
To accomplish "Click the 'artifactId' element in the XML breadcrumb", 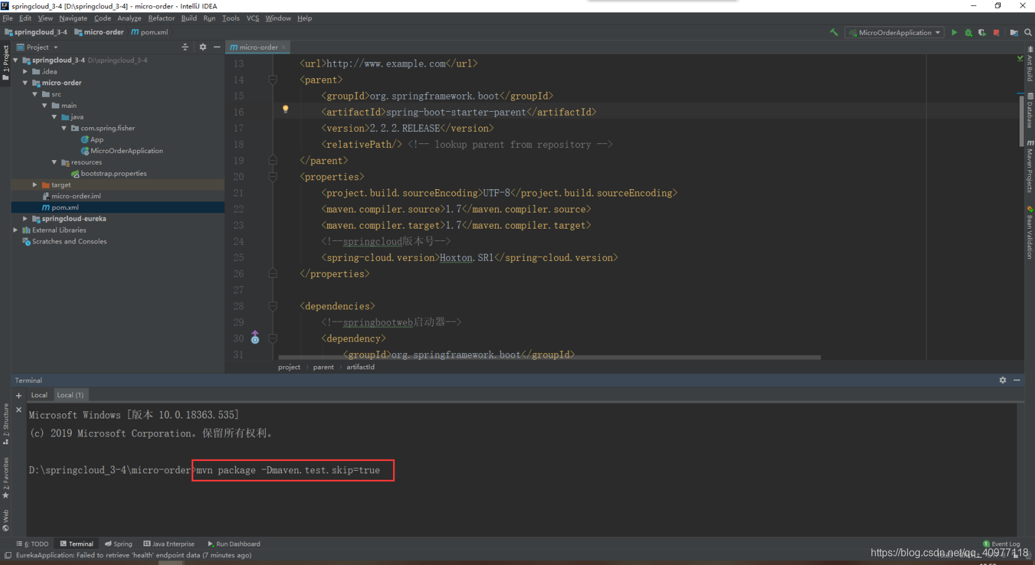I will click(360, 367).
